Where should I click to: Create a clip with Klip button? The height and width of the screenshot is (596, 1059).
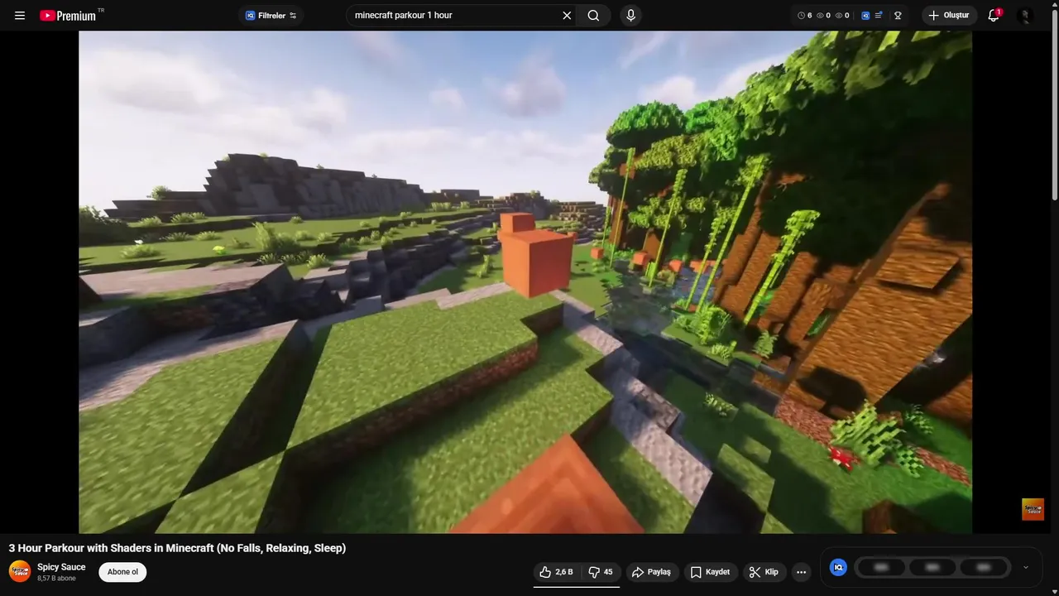(764, 572)
